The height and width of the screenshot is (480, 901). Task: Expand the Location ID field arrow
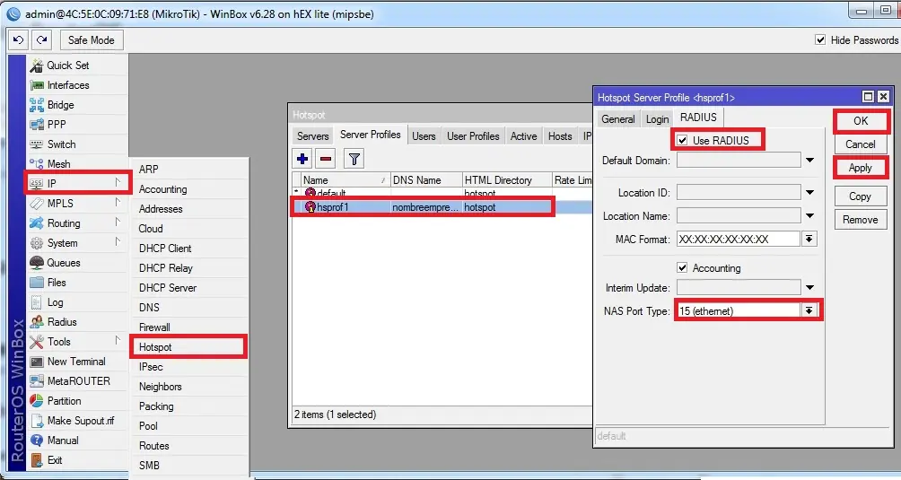(x=809, y=192)
